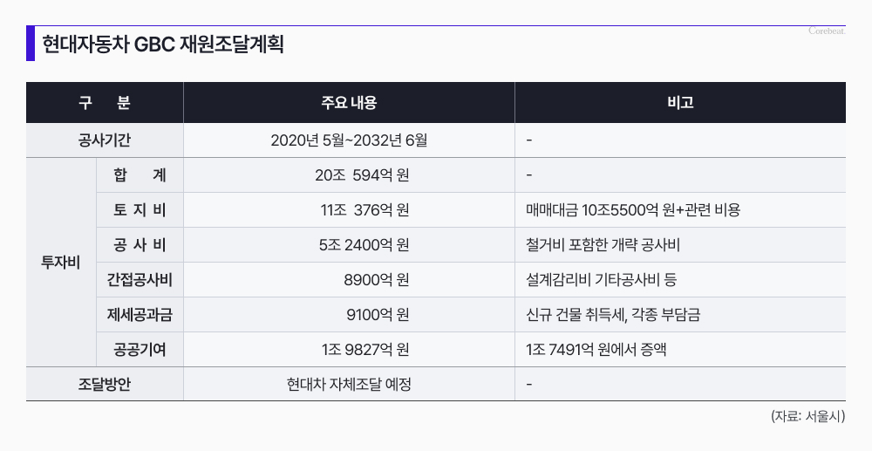The image size is (872, 451).
Task: Select the 주요 내용 column header
Action: click(x=349, y=103)
